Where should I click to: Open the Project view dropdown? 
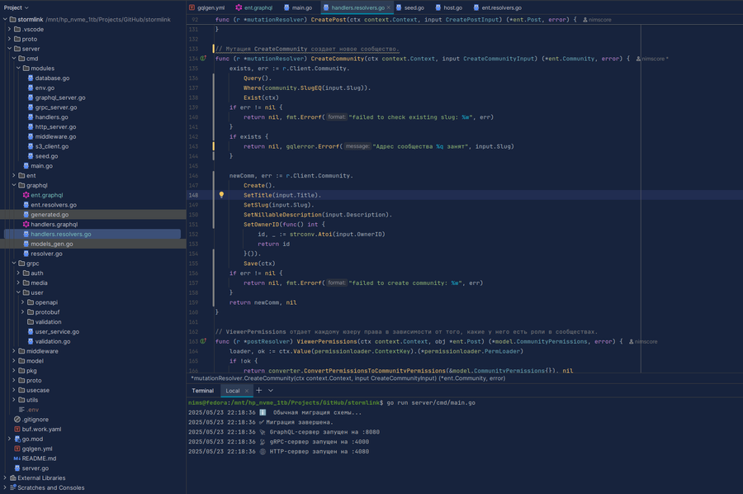pos(17,7)
